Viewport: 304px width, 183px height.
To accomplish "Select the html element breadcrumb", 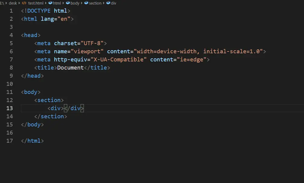I will pyautogui.click(x=57, y=3).
